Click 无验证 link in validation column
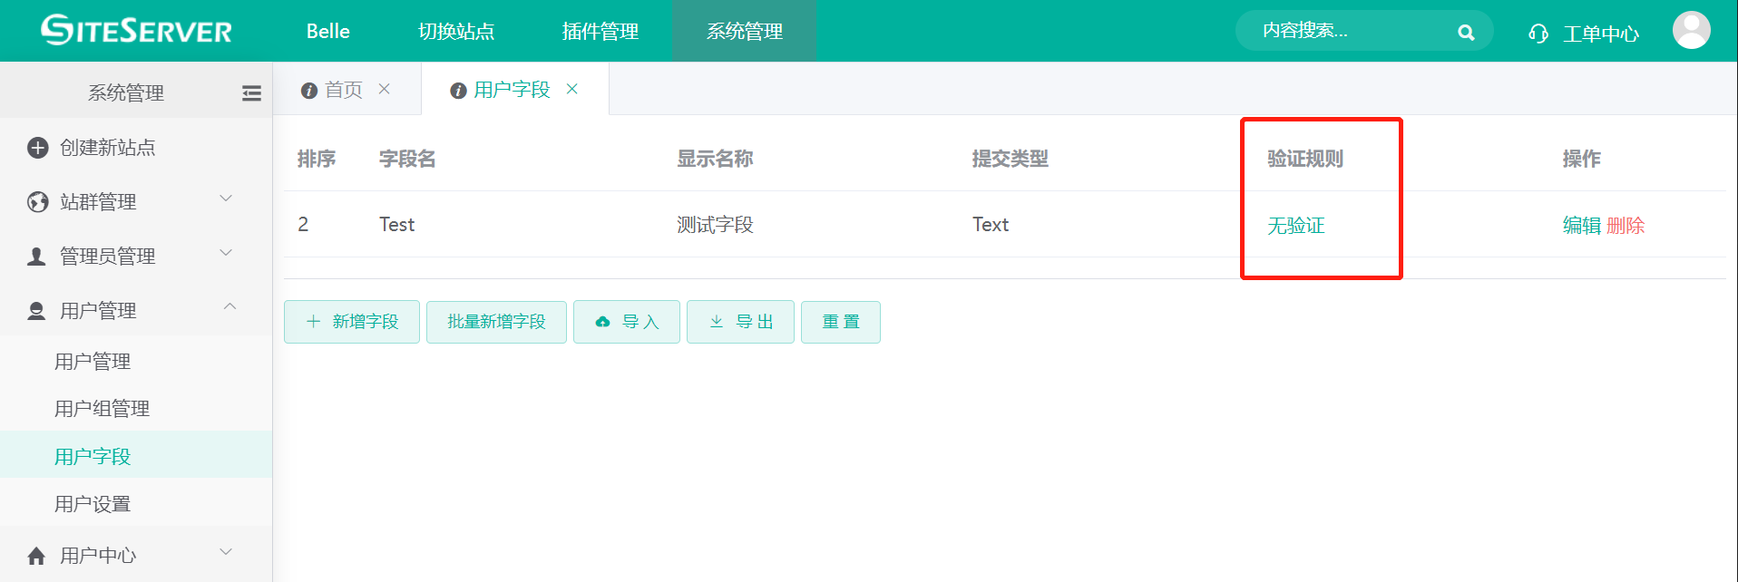 click(1296, 225)
